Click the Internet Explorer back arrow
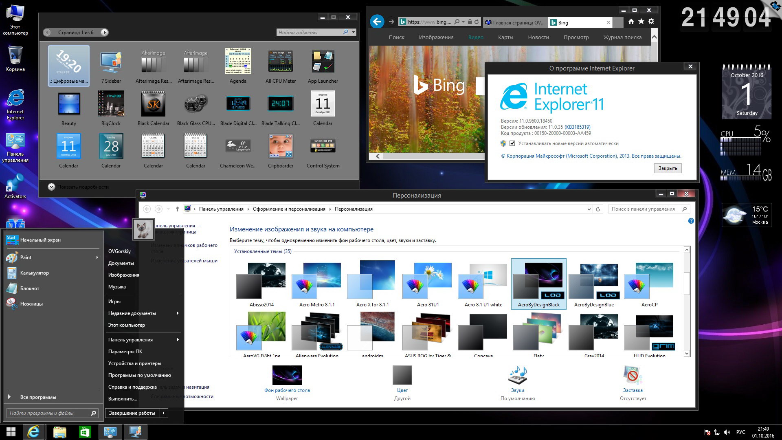Viewport: 782px width, 440px height. 377,22
